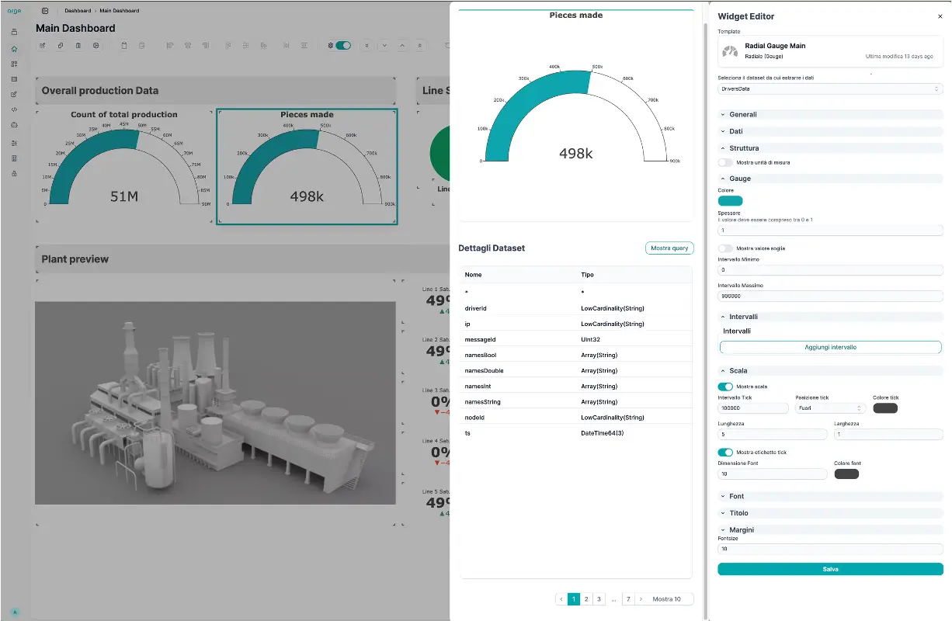Open the teal gauge Colore swatch
Image resolution: width=952 pixels, height=621 pixels.
(x=730, y=201)
